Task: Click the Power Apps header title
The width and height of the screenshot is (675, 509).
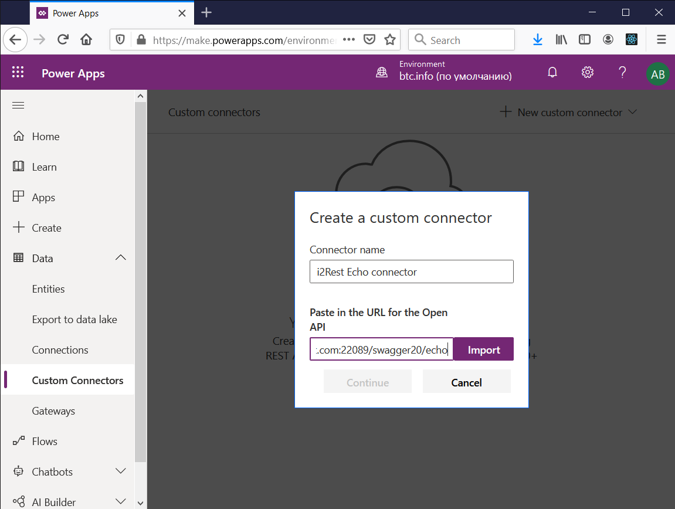Action: tap(73, 74)
